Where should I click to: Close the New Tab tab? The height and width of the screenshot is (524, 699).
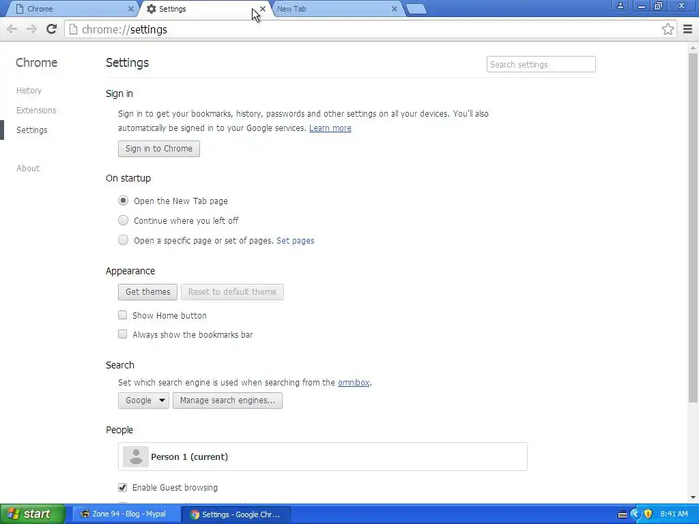[x=394, y=9]
